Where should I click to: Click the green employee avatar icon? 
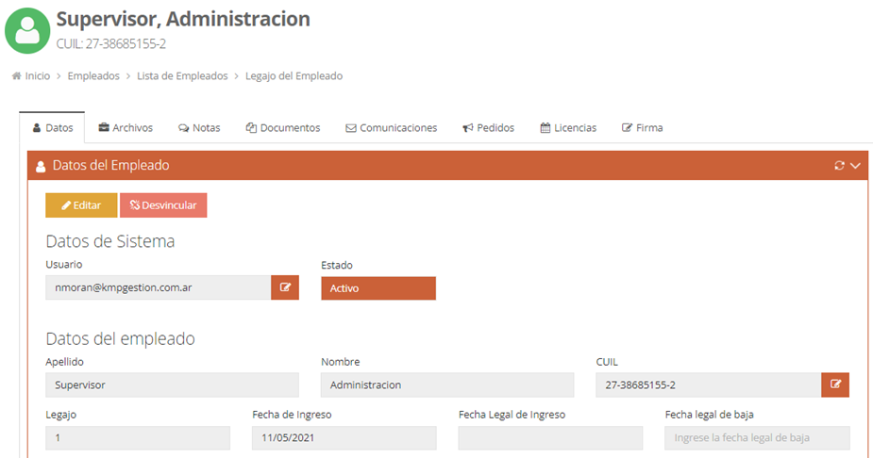27,30
